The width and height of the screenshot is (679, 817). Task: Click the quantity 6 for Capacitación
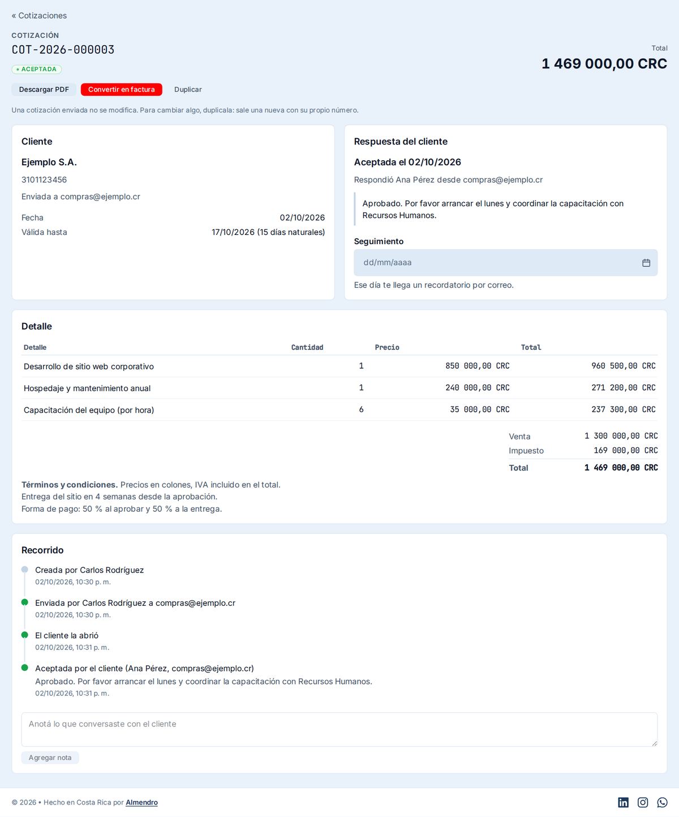pyautogui.click(x=361, y=409)
